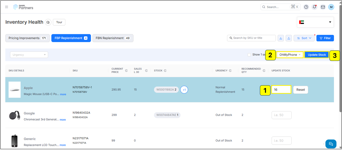Click Reset for the Apple Magic Mouse

(x=301, y=90)
